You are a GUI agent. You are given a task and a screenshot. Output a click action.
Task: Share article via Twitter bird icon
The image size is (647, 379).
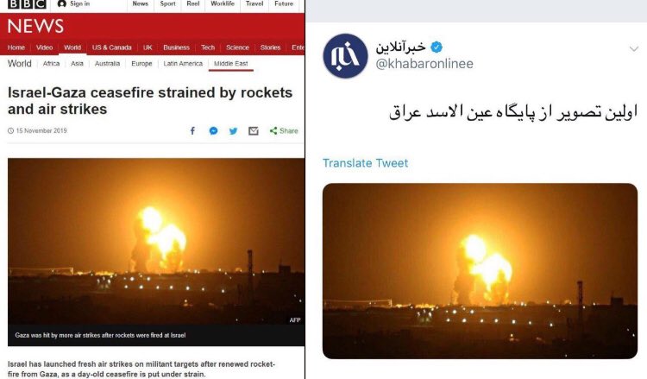[233, 131]
